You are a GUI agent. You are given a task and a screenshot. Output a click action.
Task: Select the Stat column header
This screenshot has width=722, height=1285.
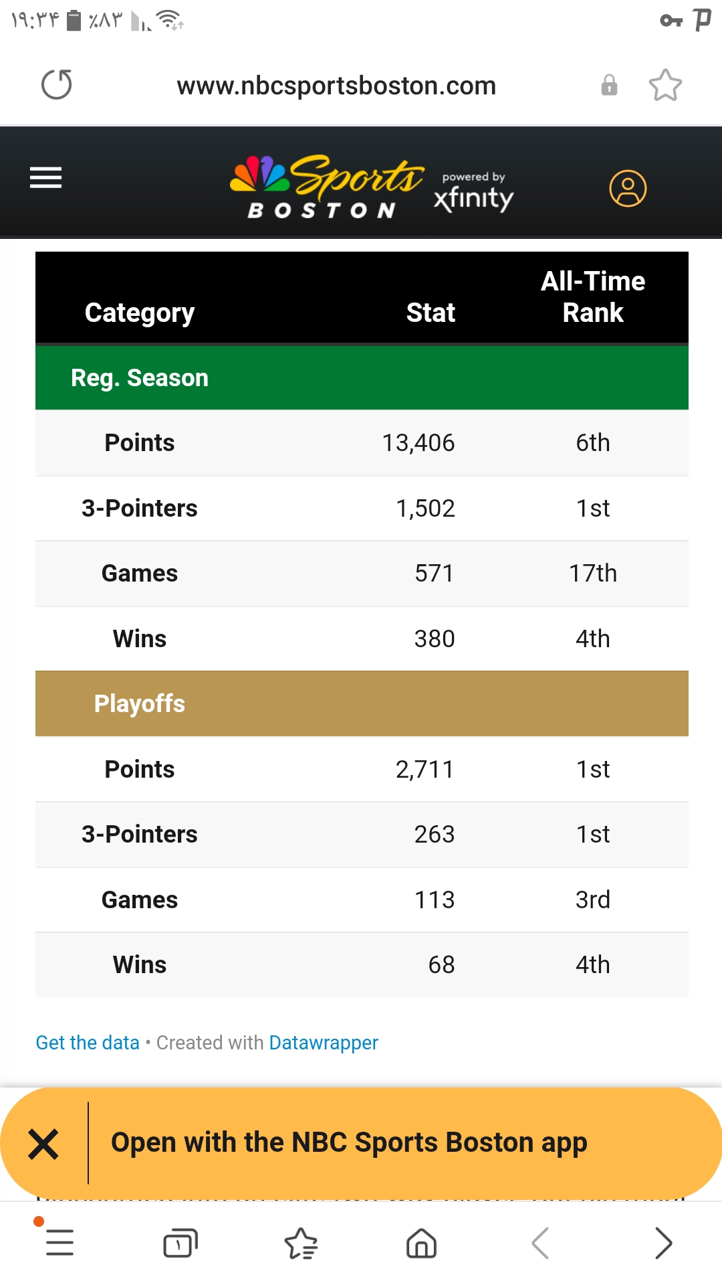pyautogui.click(x=431, y=313)
